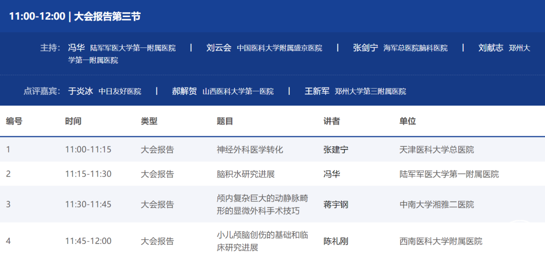The height and width of the screenshot is (258, 545).
Task: Click host name 刘云会
Action: coord(219,48)
